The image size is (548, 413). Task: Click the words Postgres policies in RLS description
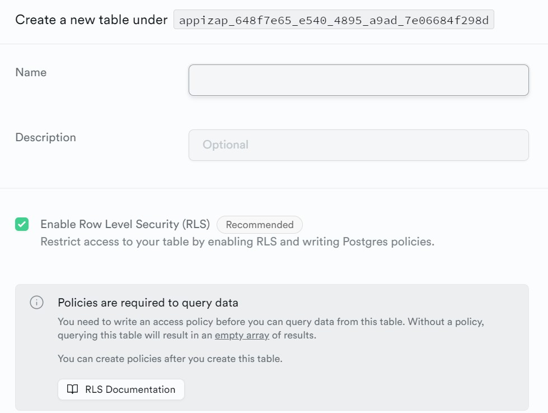[x=388, y=242]
